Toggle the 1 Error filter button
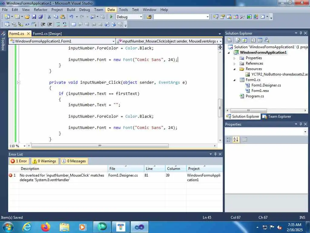This screenshot has height=233, width=310. click(x=19, y=161)
